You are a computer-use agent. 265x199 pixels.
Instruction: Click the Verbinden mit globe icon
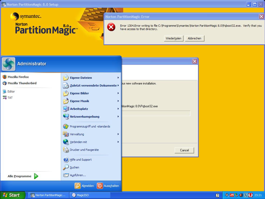click(66, 142)
